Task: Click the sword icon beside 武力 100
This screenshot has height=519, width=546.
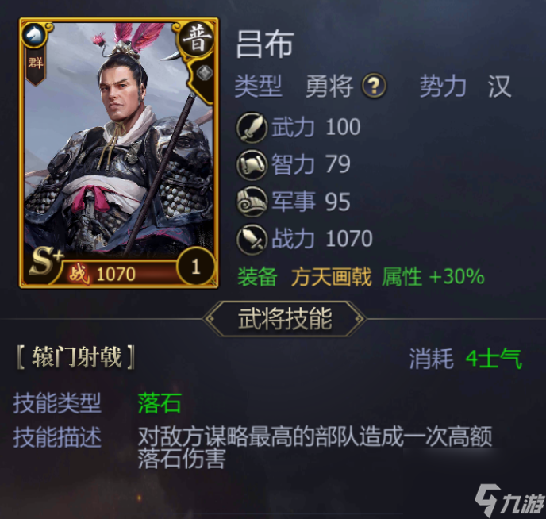Action: [x=252, y=128]
